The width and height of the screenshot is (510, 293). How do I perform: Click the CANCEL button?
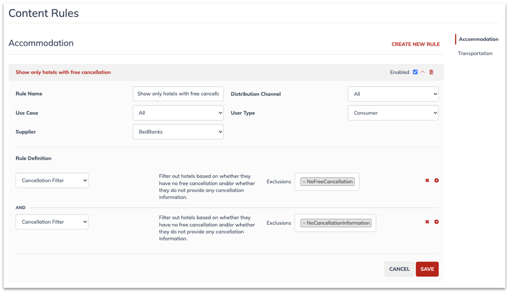point(399,269)
